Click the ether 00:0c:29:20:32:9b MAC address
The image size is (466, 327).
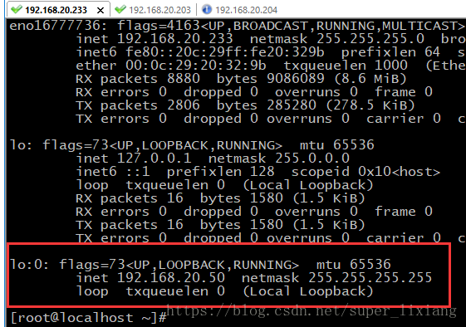tap(195, 66)
